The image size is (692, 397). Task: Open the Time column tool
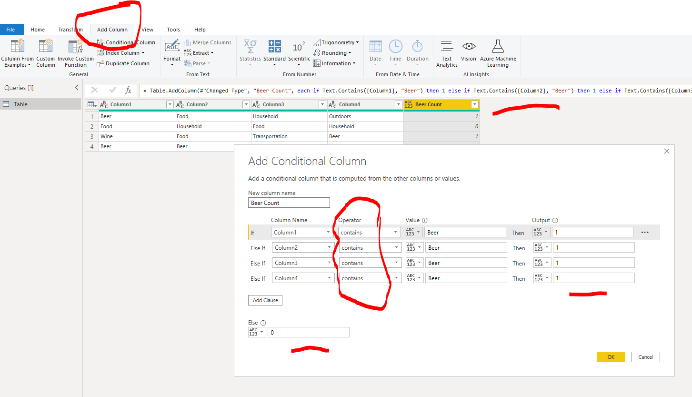[395, 53]
